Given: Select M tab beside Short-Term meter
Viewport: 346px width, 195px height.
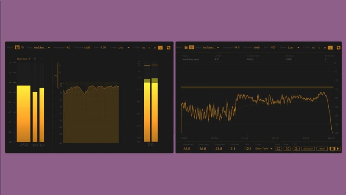Looking at the screenshot, I should 35,58.
